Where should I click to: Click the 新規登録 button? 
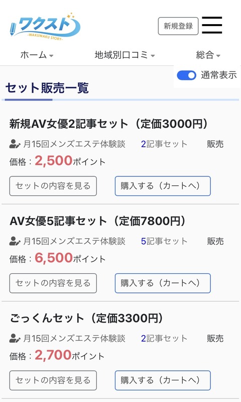coord(178,26)
